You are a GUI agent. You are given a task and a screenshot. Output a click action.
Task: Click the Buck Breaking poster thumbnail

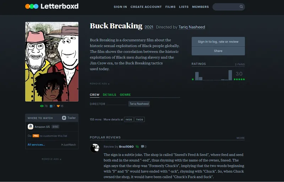click(x=52, y=62)
